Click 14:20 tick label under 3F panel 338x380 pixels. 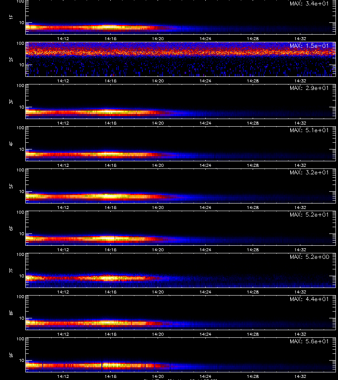(x=158, y=123)
